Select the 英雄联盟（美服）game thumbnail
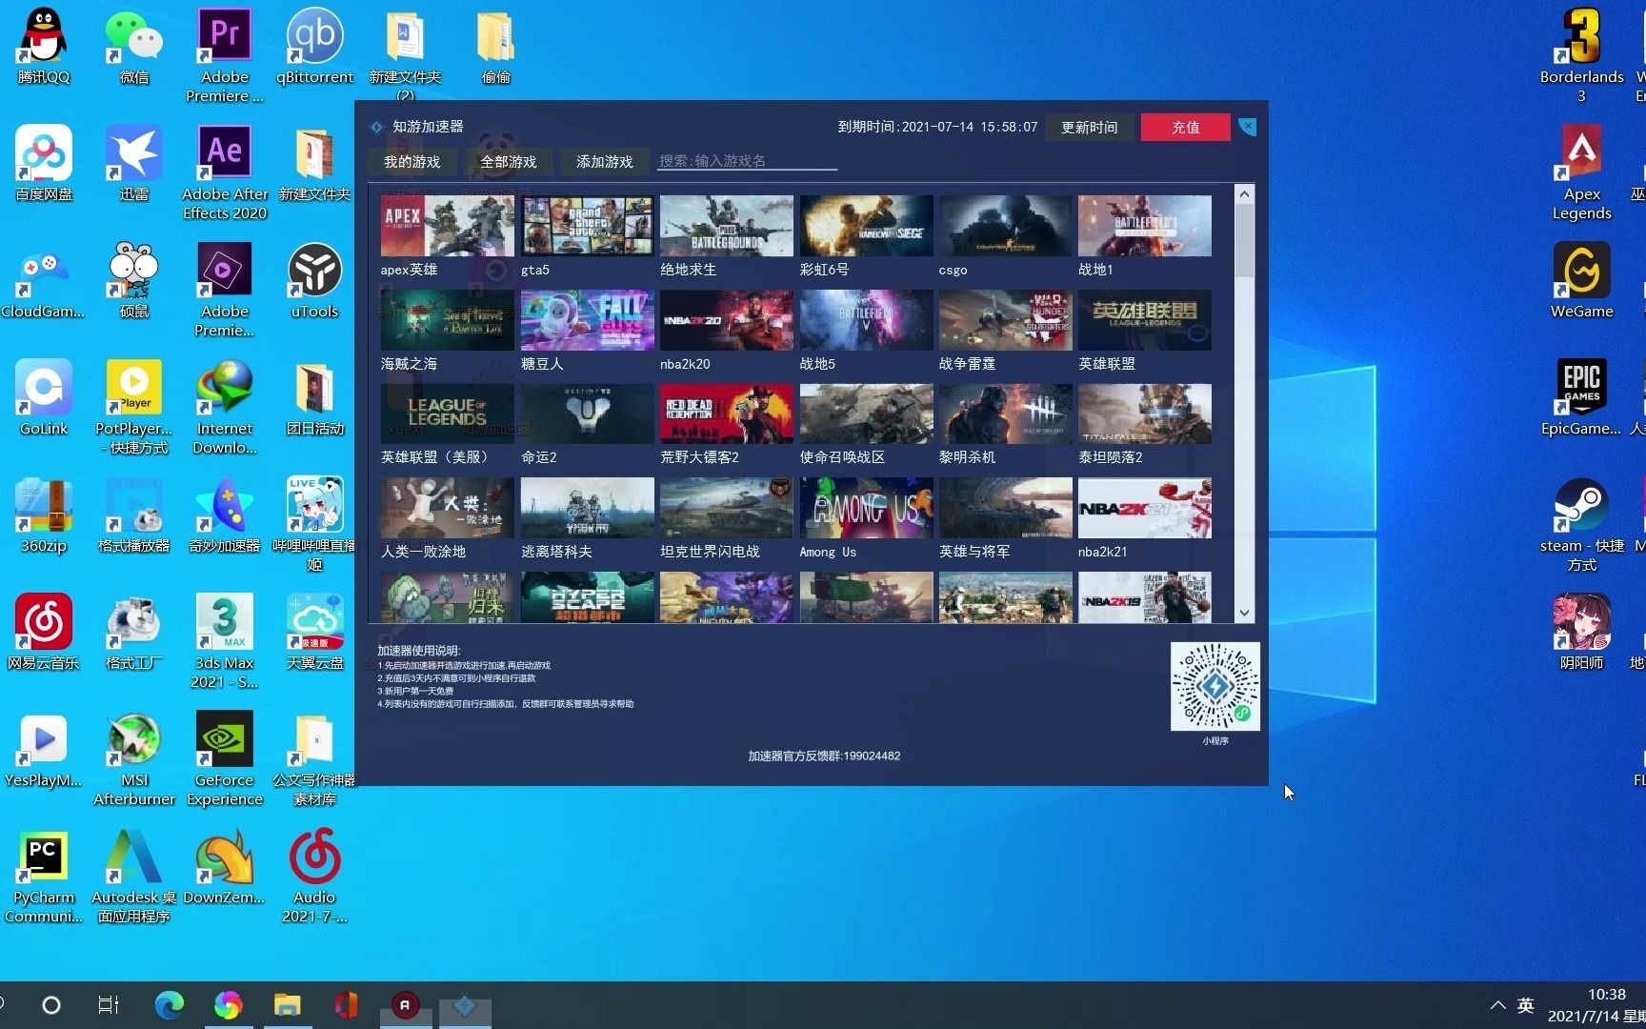1646x1029 pixels. pyautogui.click(x=447, y=414)
